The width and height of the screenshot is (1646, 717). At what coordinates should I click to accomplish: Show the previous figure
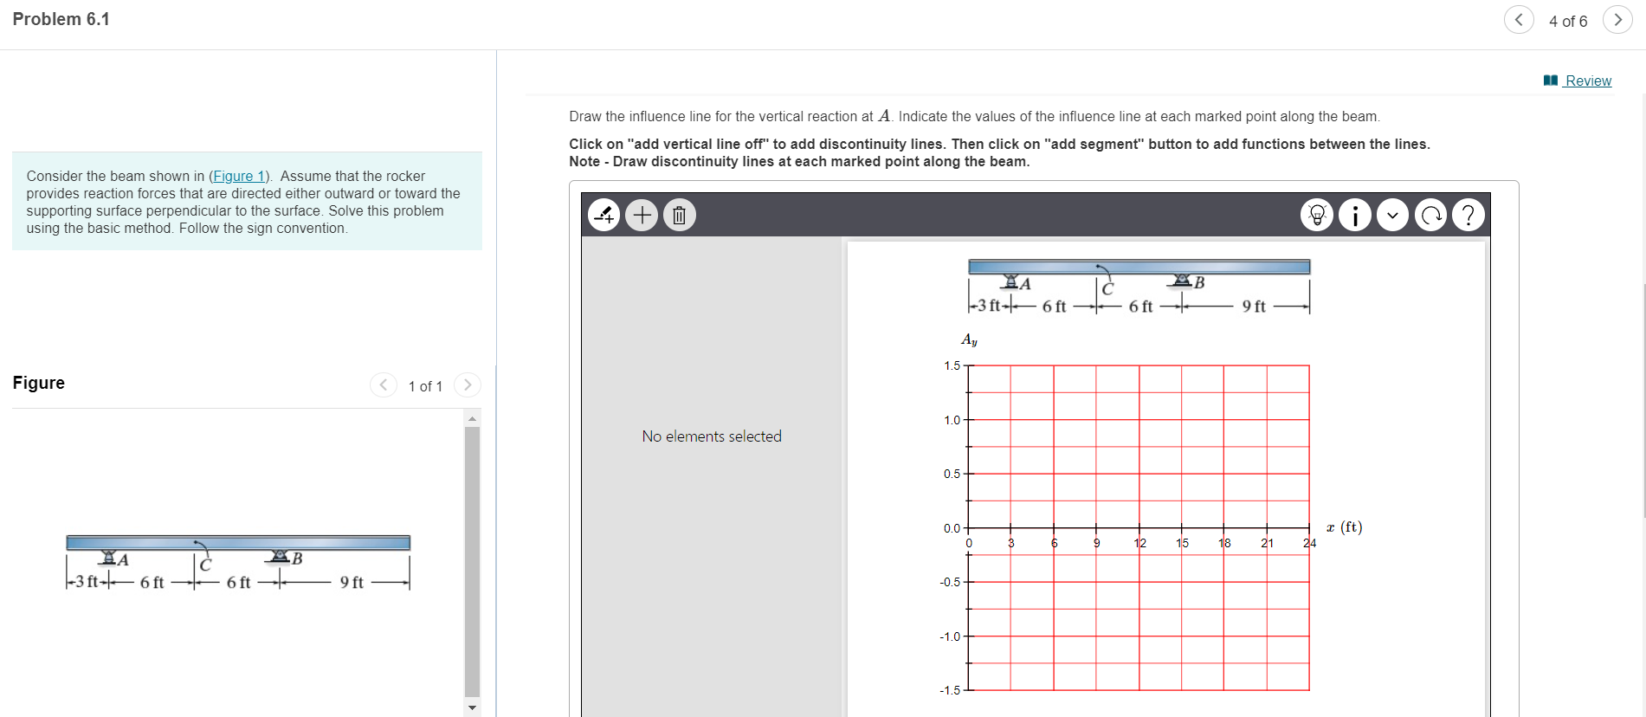(383, 384)
